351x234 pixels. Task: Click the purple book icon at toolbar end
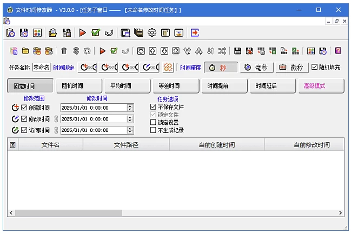[337, 51]
